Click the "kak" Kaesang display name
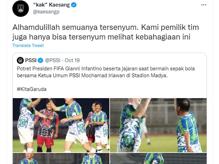Screen dimensions: 219x164 point(52,5)
